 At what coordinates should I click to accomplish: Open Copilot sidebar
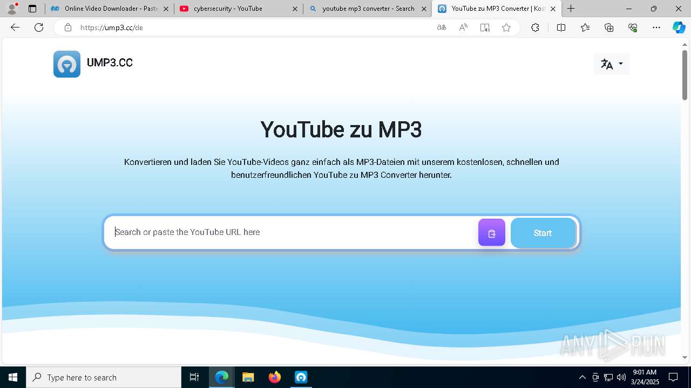(679, 27)
